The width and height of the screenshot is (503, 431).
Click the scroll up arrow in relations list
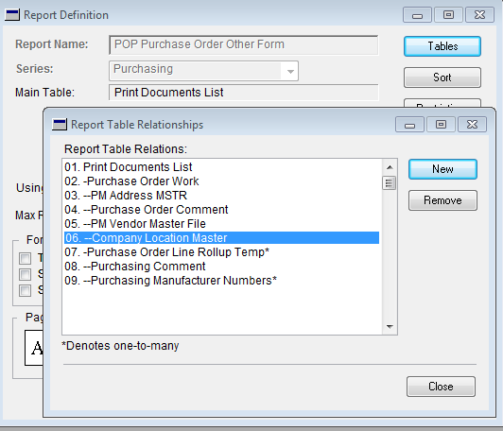tap(390, 167)
